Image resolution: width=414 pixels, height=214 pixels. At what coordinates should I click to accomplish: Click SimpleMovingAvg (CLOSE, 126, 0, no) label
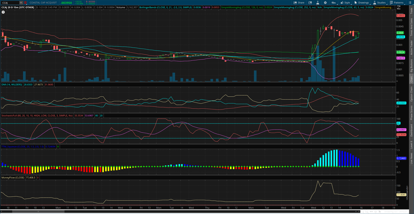tap(242, 7)
